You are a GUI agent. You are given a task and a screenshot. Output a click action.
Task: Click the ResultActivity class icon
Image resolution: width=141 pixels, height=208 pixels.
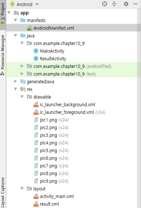[x=36, y=59]
